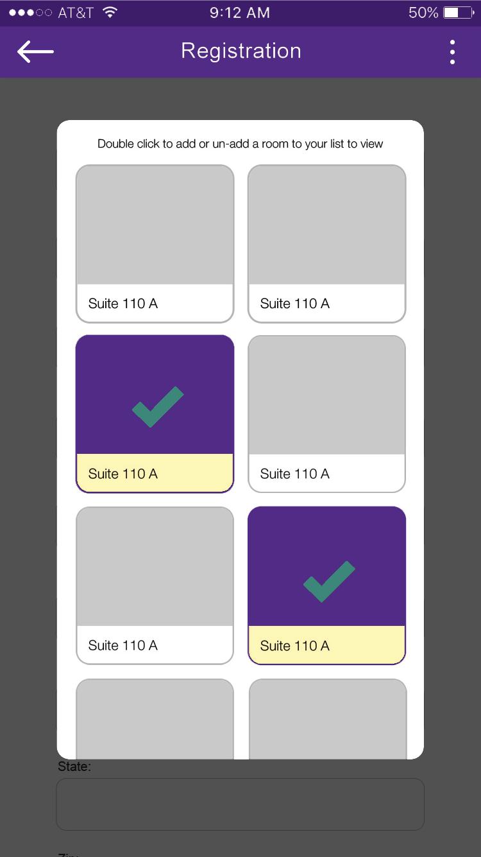Select the gray image of the top-right suite
Viewport: 481px width, 857px height.
pos(326,225)
